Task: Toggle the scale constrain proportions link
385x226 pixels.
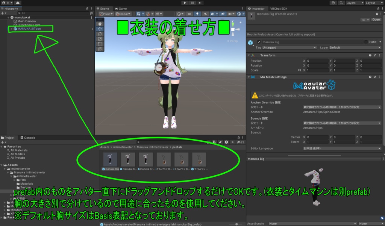Action: (x=299, y=70)
